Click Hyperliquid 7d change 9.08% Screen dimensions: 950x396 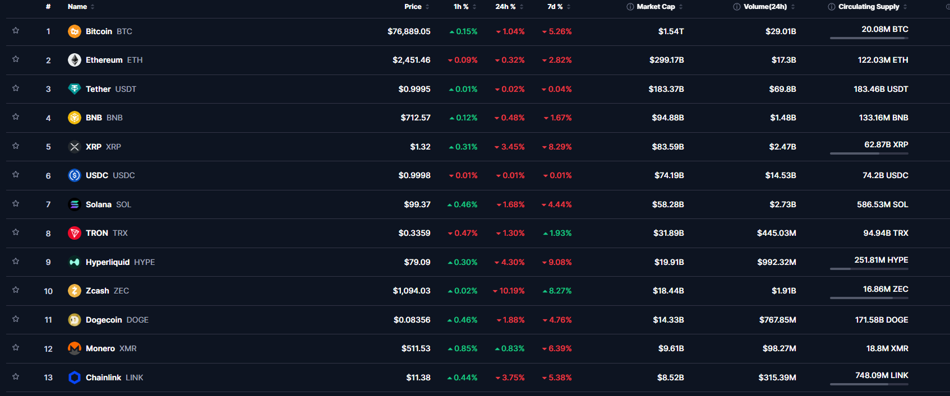557,262
